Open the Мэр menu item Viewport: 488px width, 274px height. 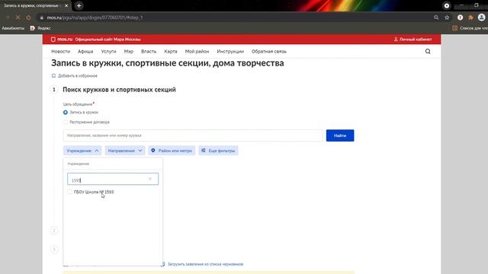click(129, 51)
